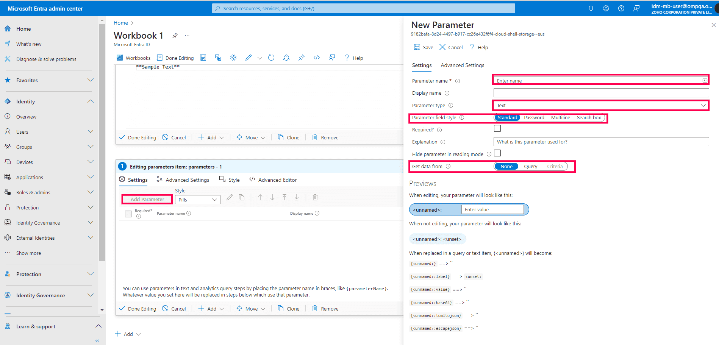The height and width of the screenshot is (345, 719).
Task: Open Identity Governance in left navigation
Action: point(38,222)
